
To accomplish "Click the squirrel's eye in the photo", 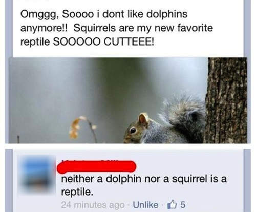I will click(133, 131).
